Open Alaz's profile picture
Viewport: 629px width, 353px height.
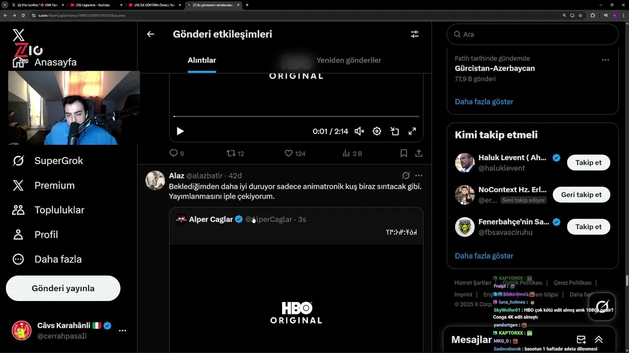coord(155,180)
